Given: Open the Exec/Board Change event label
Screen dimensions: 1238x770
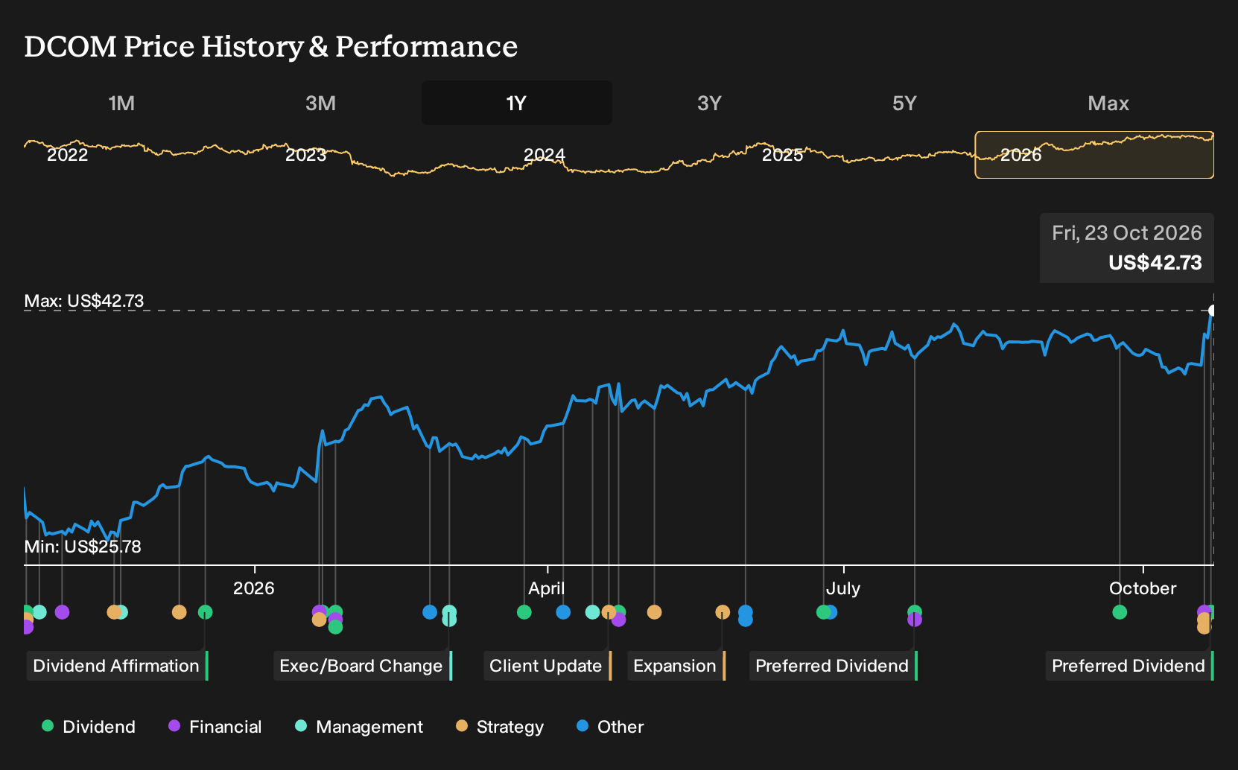Looking at the screenshot, I should (363, 666).
